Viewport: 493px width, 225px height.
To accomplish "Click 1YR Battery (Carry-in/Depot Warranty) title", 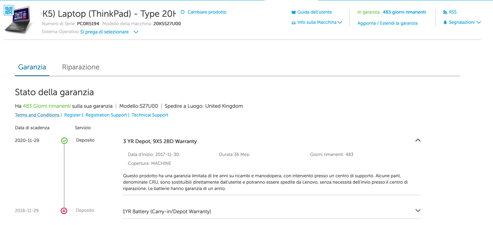I will (167, 212).
